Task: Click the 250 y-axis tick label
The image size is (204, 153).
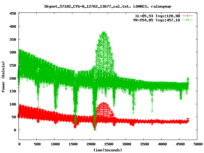Action: 13,65
